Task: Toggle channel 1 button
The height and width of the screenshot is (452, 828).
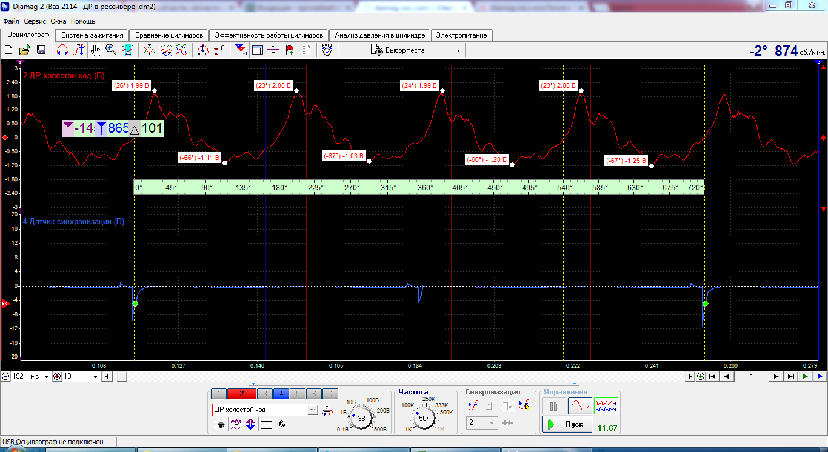Action: pyautogui.click(x=219, y=394)
